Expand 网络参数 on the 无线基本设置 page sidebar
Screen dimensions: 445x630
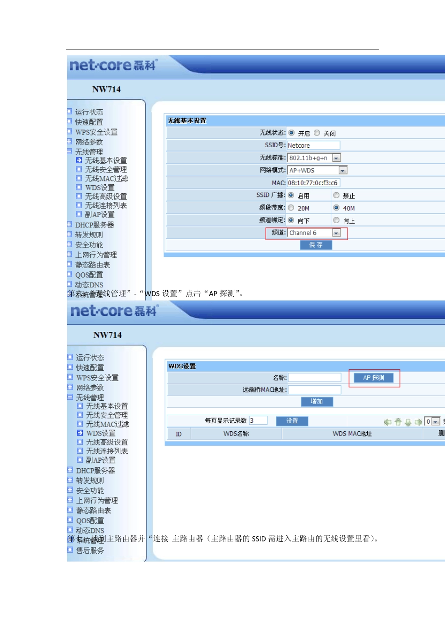(69, 141)
